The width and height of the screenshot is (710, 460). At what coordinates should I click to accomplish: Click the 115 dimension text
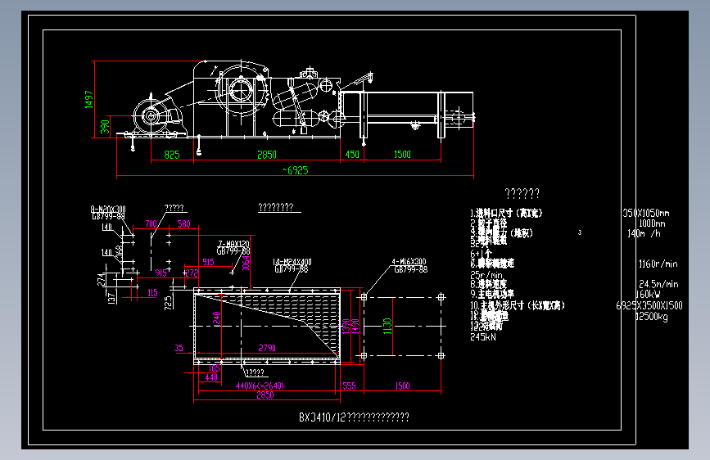152,293
